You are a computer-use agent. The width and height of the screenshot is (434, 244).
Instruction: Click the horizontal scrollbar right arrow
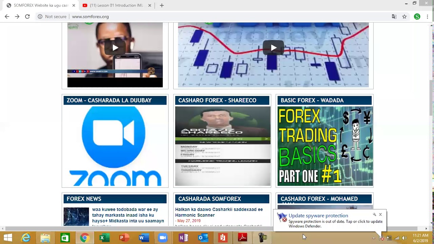point(427,228)
